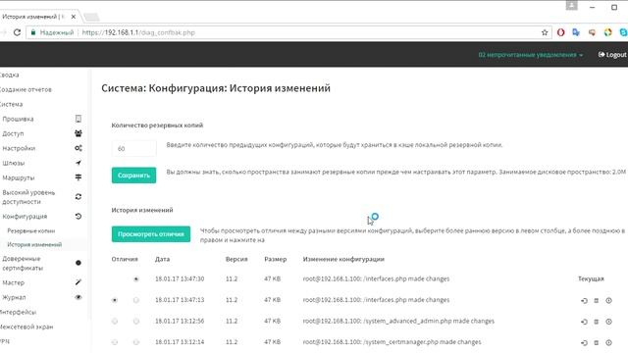
Task: Select newer-version radio for 18.01.17 13:47:13
Action: 136,300
